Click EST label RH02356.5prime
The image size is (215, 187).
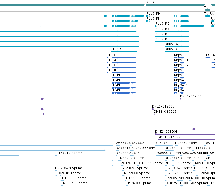(x=178, y=158)
